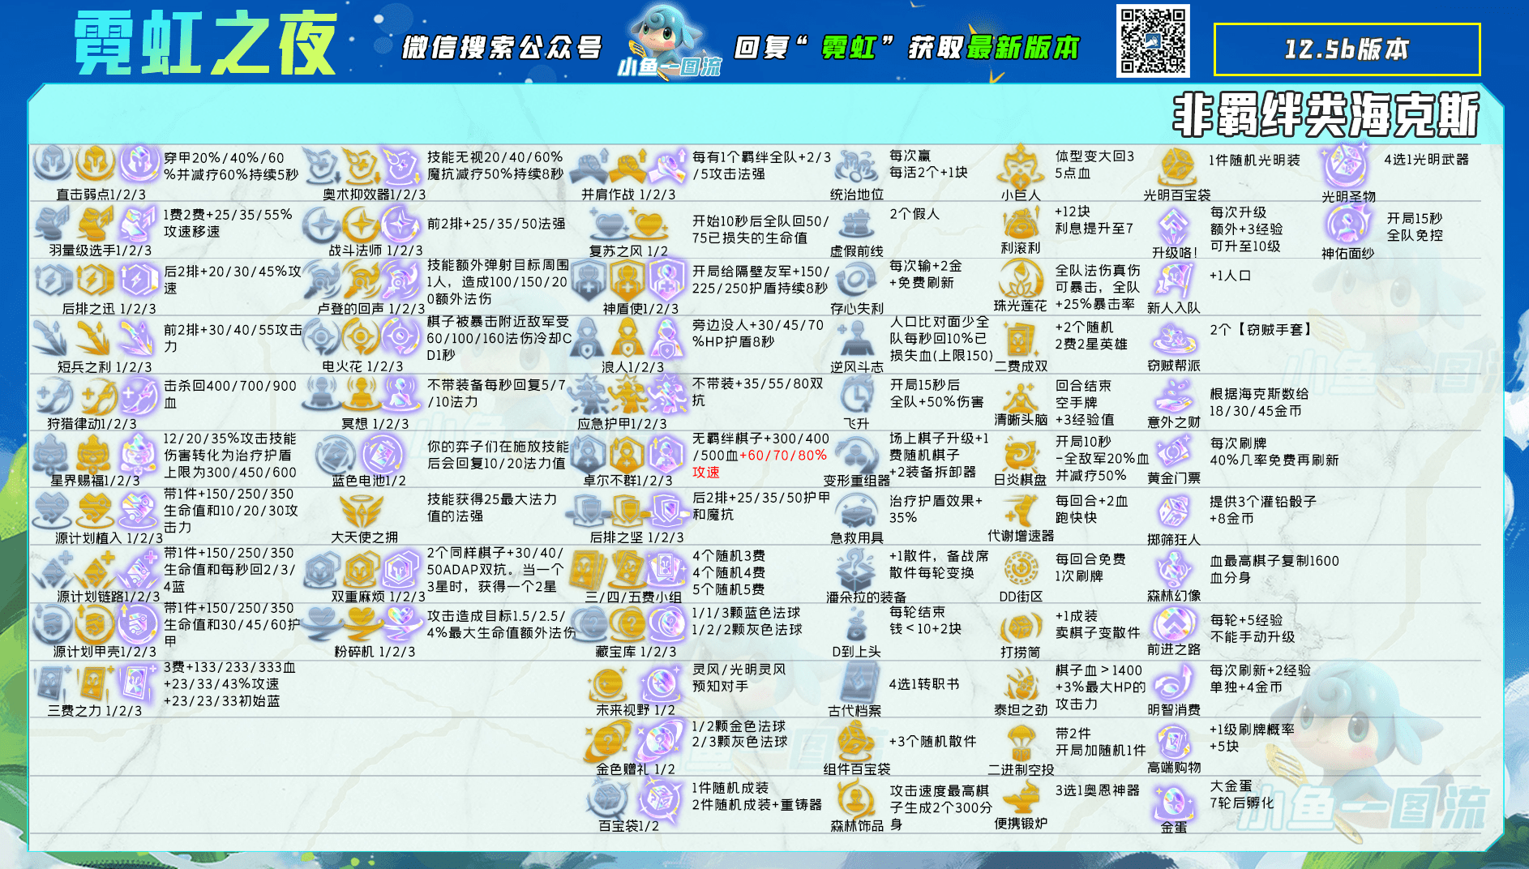Click the 明智消费 augment icon
The image size is (1529, 869).
point(1173,683)
